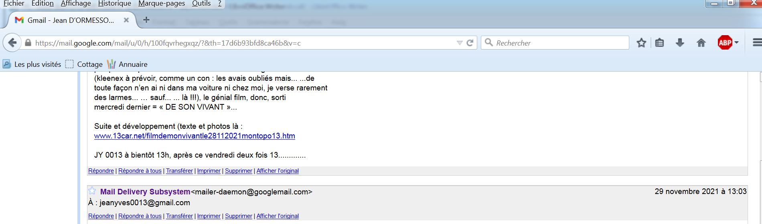Open the Adblock Plus dropdown arrow
This screenshot has height=224, width=762.
(736, 43)
